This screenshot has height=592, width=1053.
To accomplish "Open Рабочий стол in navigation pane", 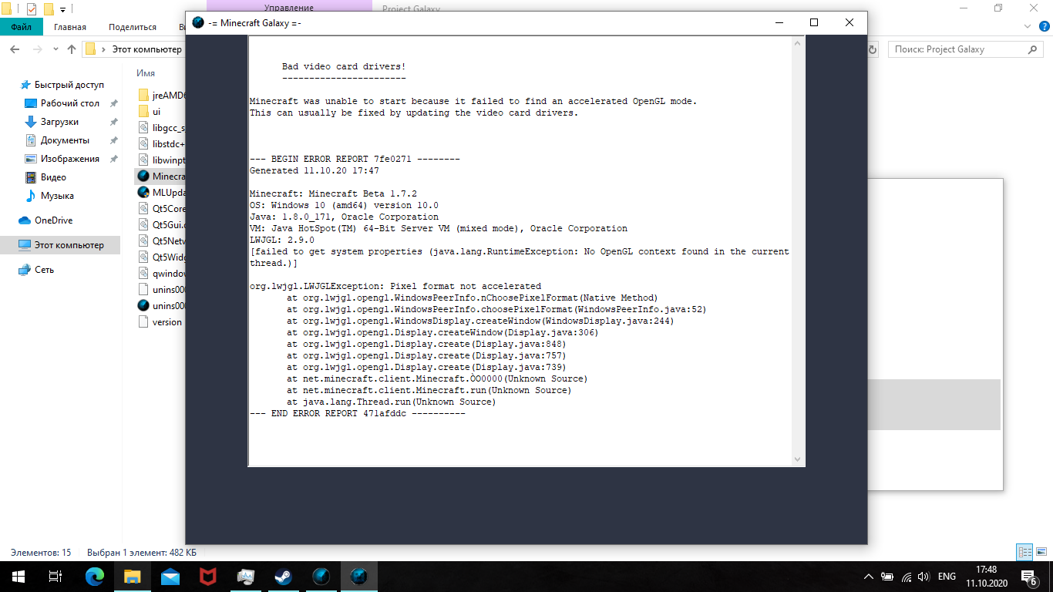I will tap(69, 103).
